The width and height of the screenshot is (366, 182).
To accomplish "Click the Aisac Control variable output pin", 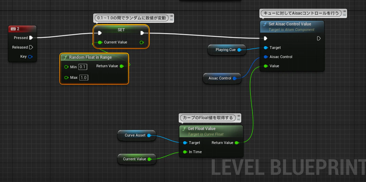I will pyautogui.click(x=235, y=78).
